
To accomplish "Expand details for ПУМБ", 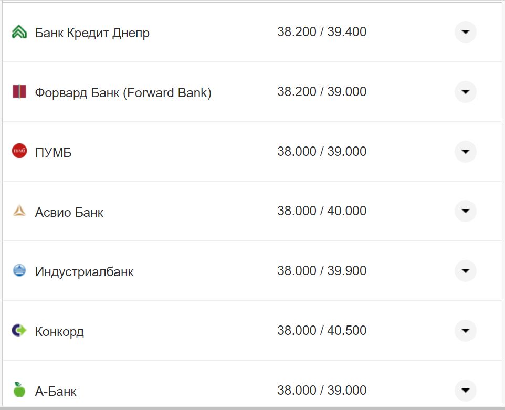I will click(x=465, y=151).
